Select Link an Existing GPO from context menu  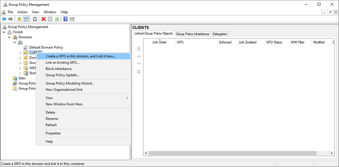tap(83, 63)
